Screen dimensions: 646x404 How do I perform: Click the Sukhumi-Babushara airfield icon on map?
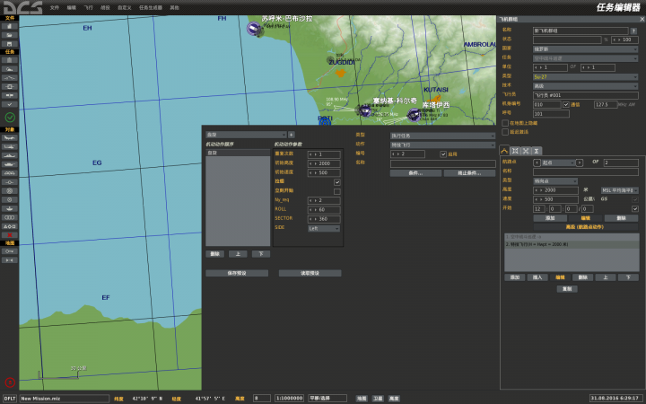(x=254, y=29)
